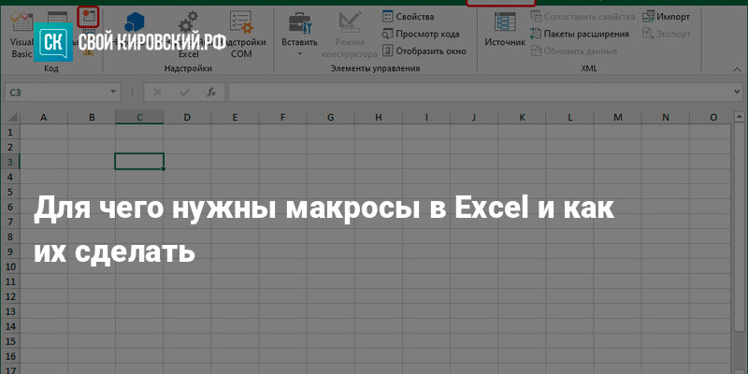Select column A header

44,118
